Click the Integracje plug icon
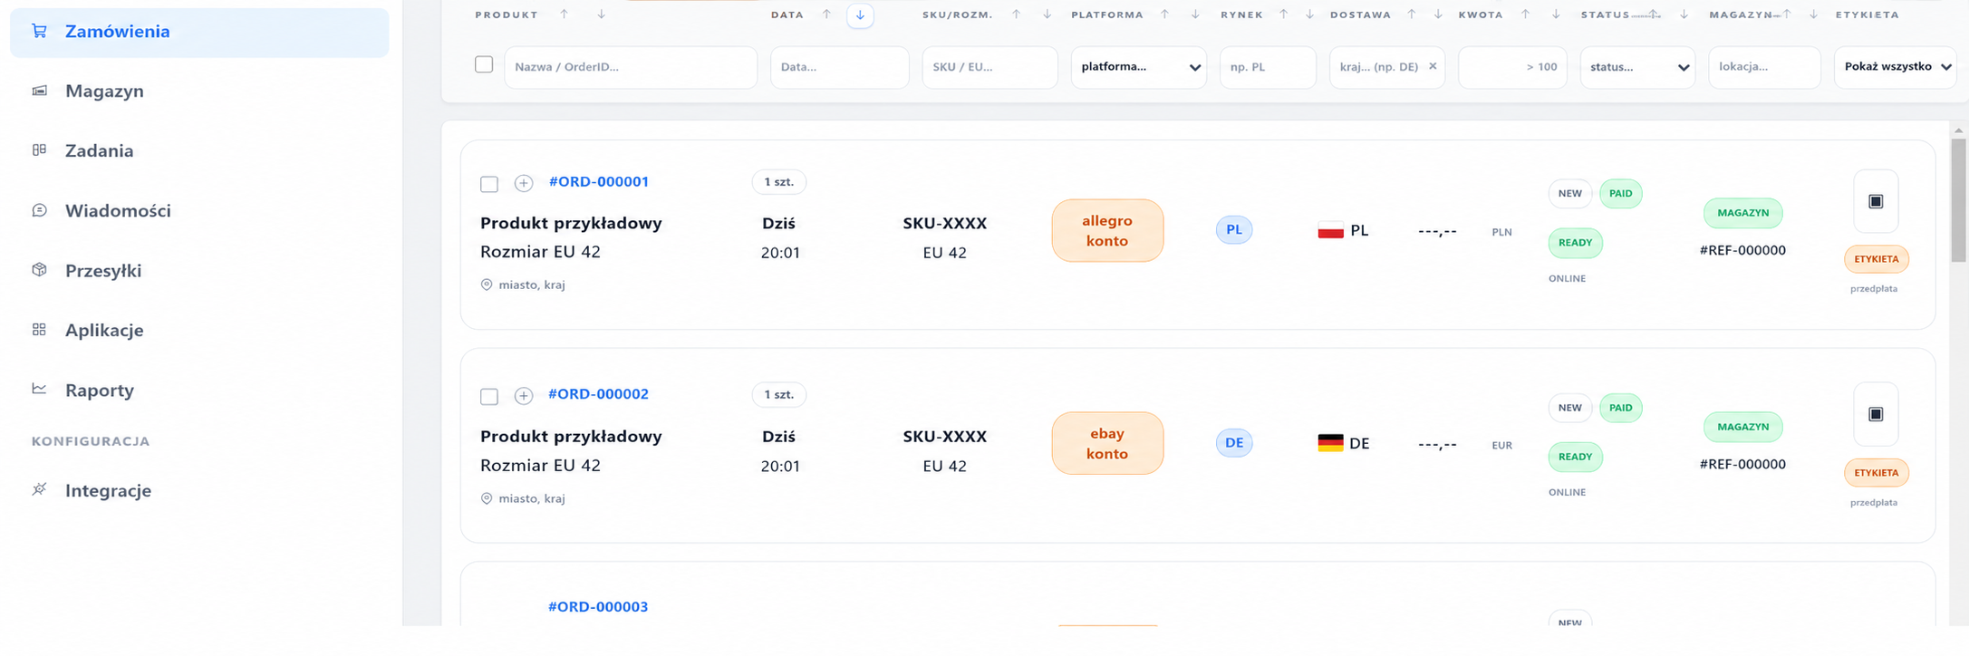This screenshot has height=656, width=1969. pos(39,489)
